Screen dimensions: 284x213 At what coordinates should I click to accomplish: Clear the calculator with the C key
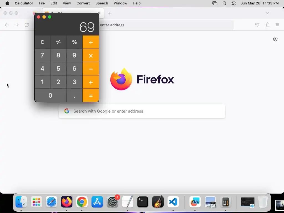tap(42, 42)
